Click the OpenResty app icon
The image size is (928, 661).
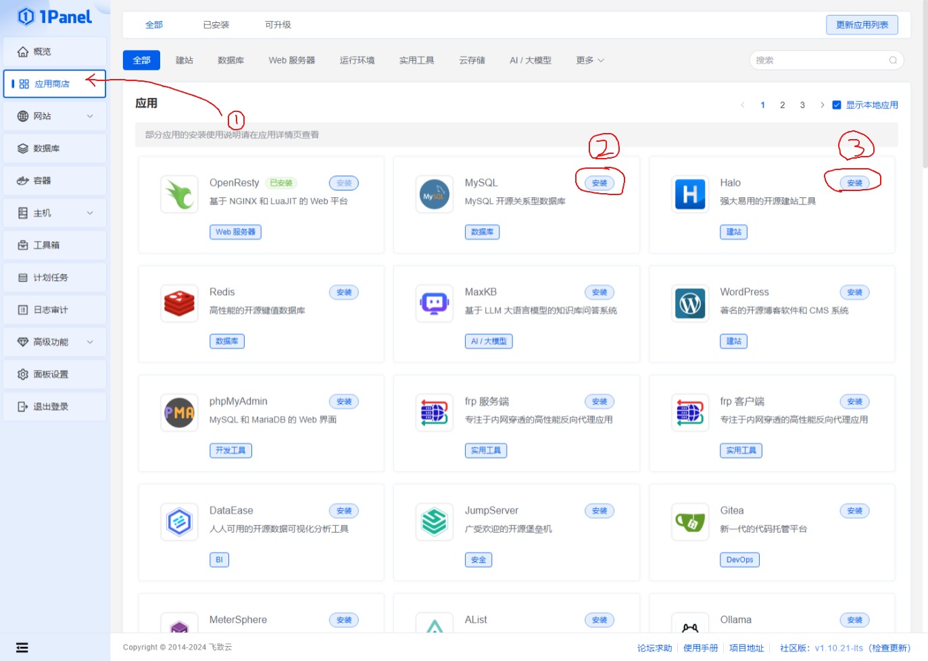(179, 194)
